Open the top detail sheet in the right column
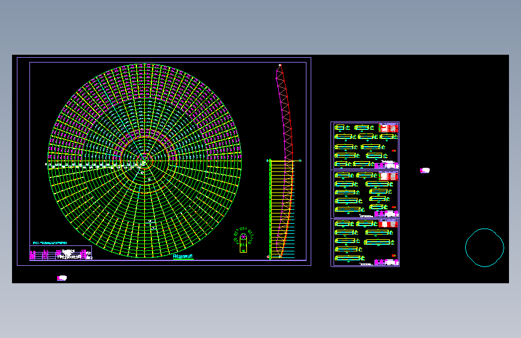 pyautogui.click(x=365, y=146)
